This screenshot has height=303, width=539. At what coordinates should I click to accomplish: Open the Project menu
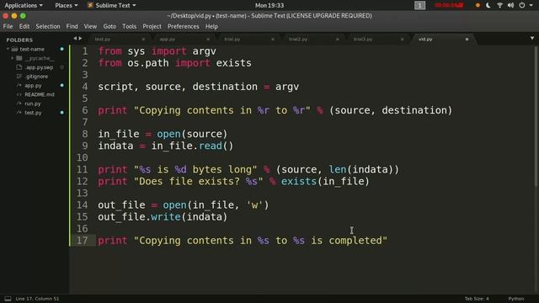[x=152, y=26]
